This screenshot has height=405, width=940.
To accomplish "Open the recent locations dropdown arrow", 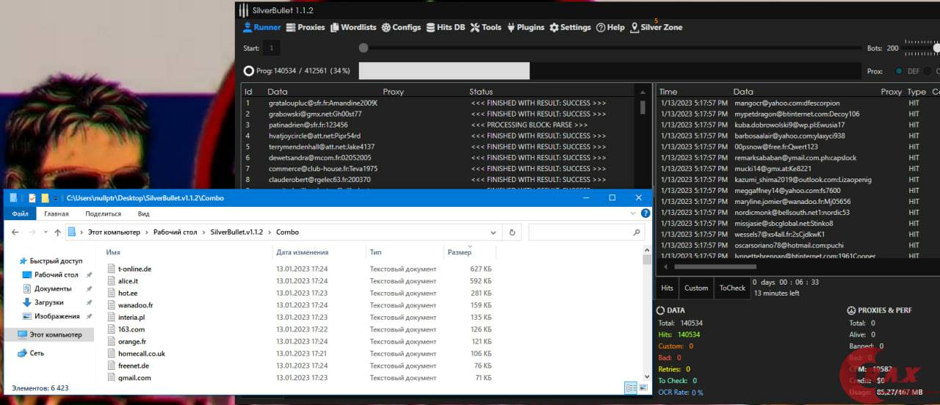I will click(45, 233).
